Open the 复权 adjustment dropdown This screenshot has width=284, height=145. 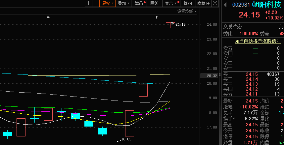(x=107, y=3)
